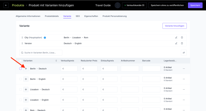Click Artikelnummer field for Berlin Deutsch

pyautogui.click(x=130, y=69)
